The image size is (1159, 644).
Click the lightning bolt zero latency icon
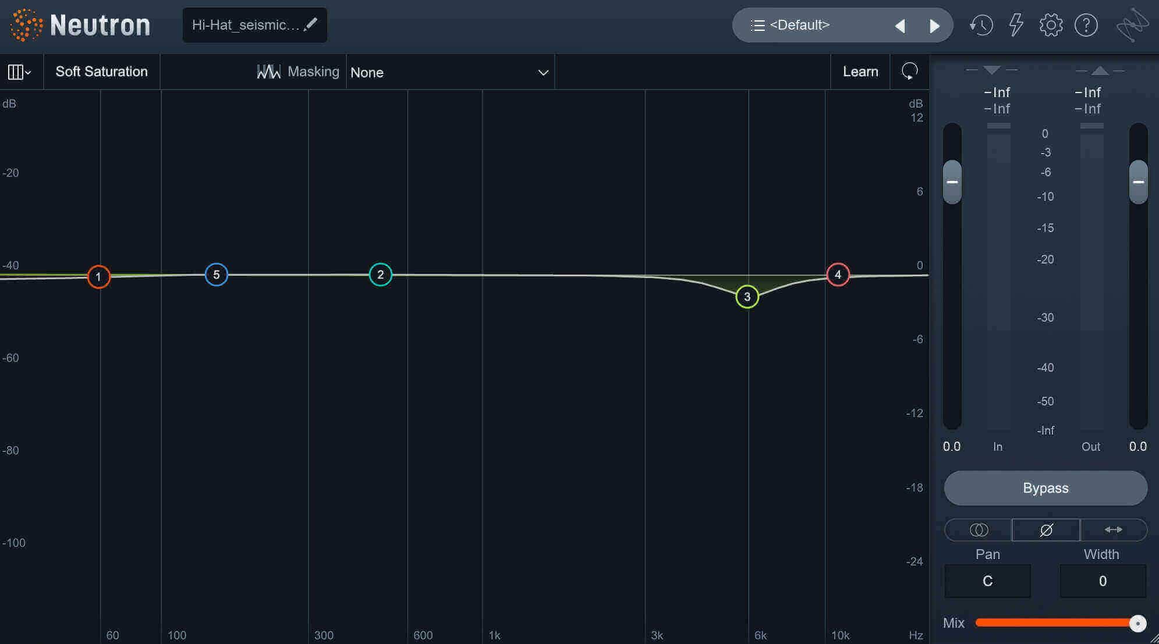pyautogui.click(x=1016, y=25)
